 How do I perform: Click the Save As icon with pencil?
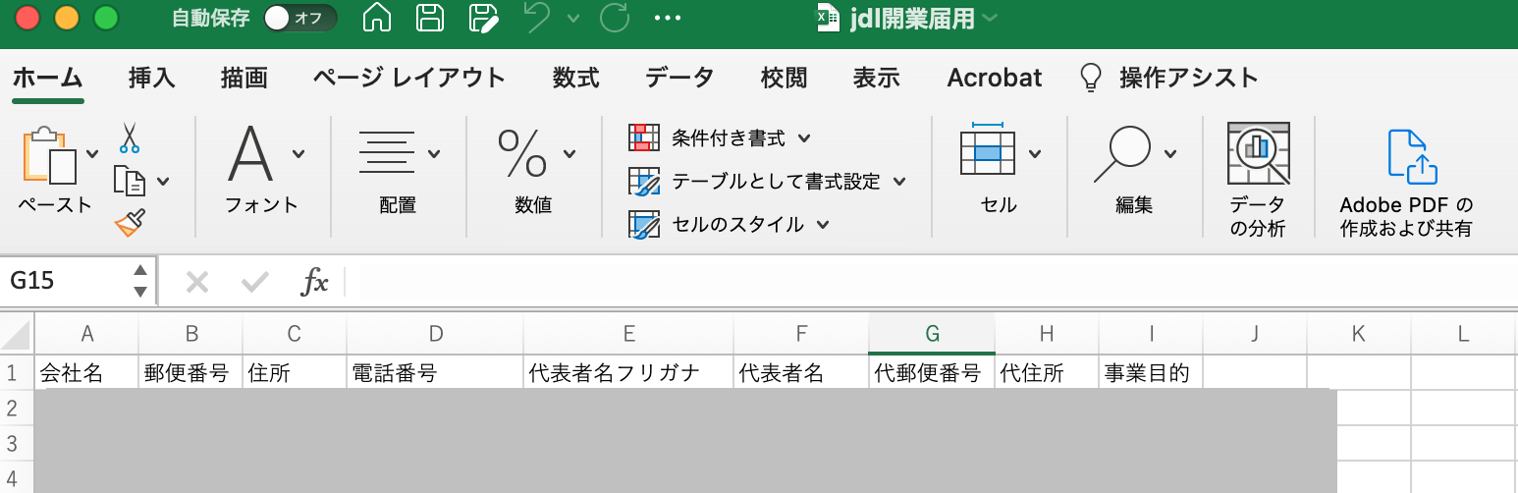(483, 18)
